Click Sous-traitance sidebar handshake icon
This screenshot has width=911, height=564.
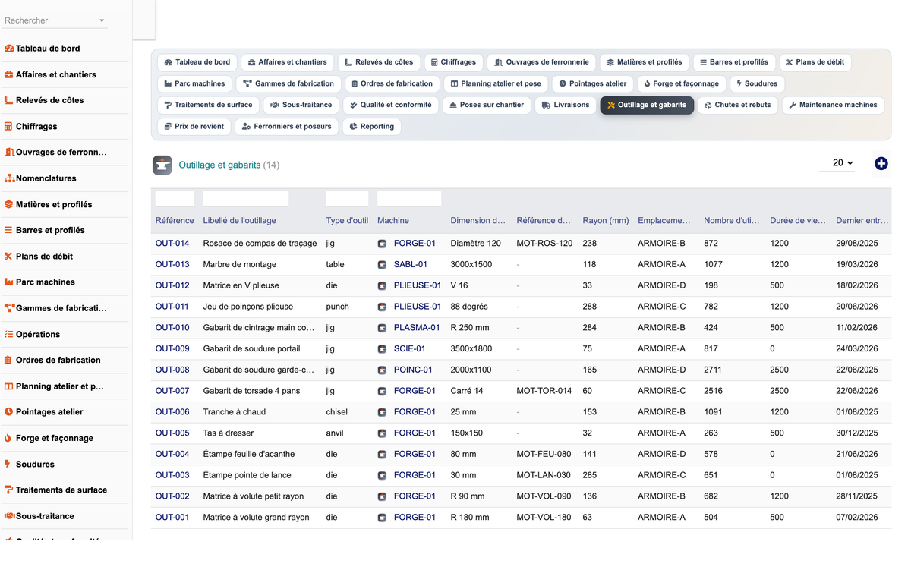point(9,515)
